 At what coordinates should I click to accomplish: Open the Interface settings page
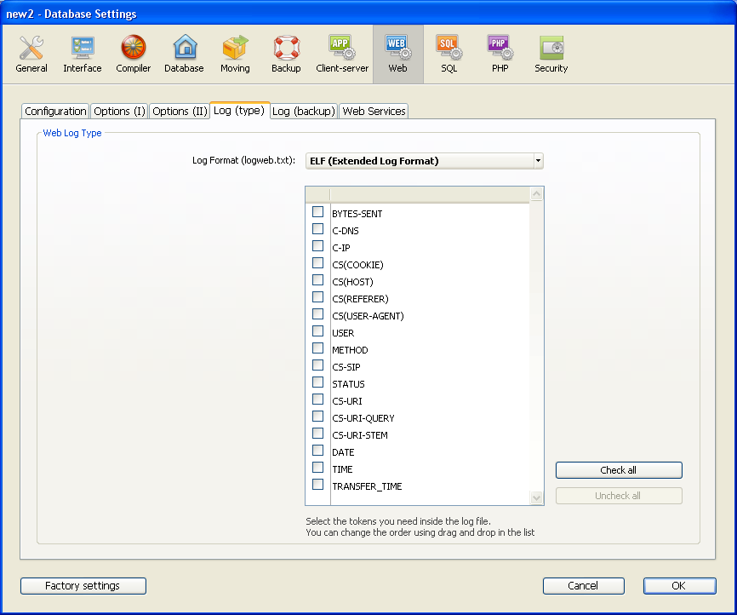(83, 54)
